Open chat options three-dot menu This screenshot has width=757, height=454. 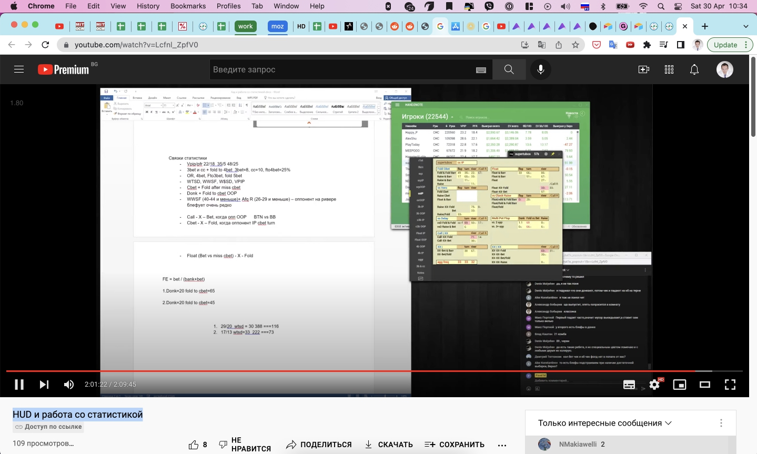coord(721,423)
